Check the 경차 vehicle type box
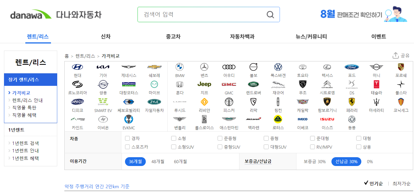 point(128,138)
